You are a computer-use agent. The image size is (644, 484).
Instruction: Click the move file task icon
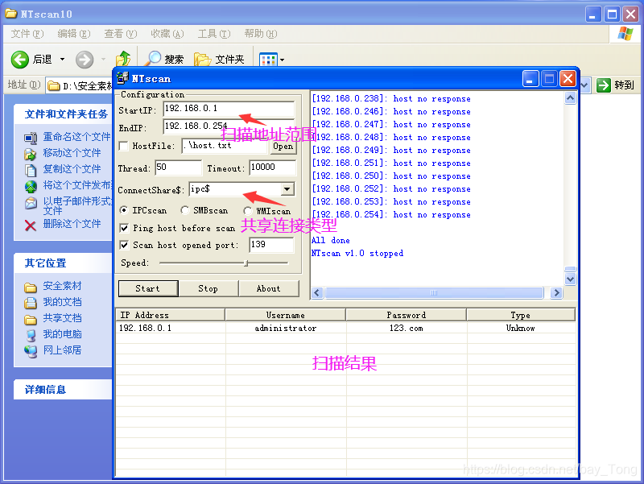coord(31,154)
